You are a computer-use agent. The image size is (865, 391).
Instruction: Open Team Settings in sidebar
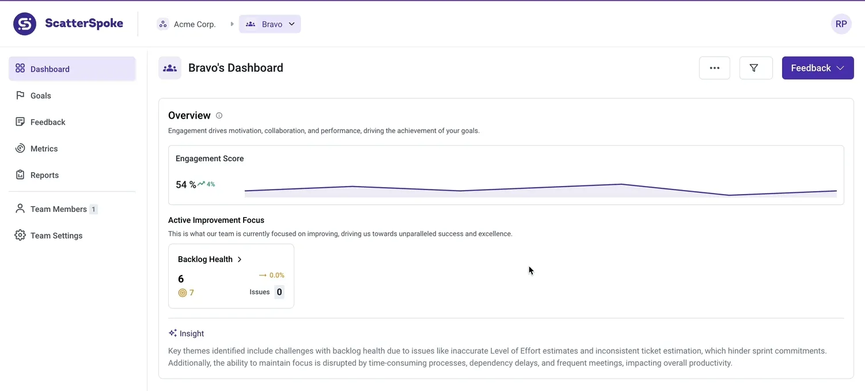point(56,236)
